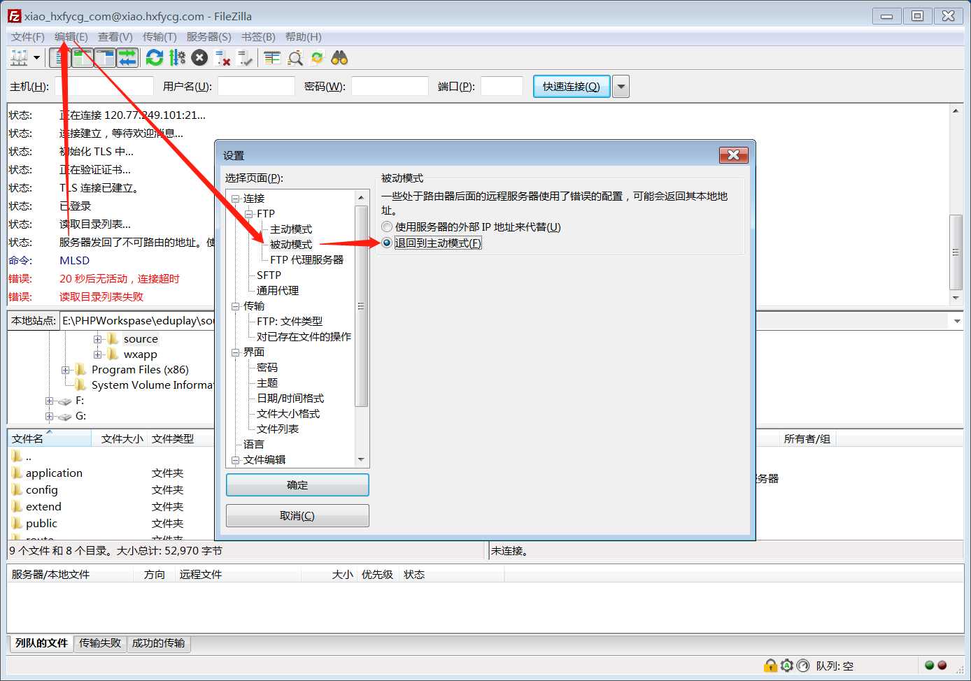The height and width of the screenshot is (681, 971).
Task: Select 使用服务器的外部 IP 地址来代替 option
Action: tap(387, 227)
